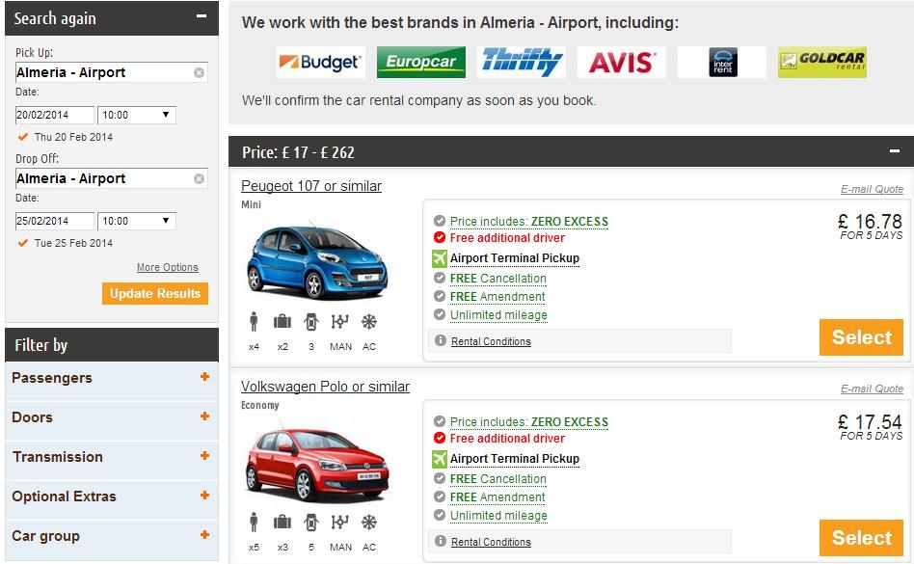Click doors icon for Volkswagen Polo
This screenshot has height=564, width=914.
coord(311,522)
